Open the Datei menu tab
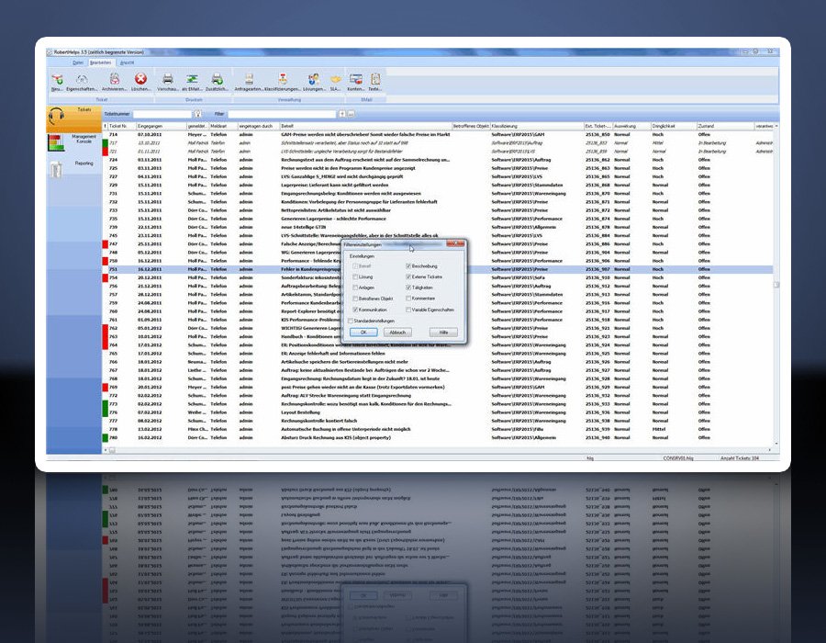 click(78, 62)
